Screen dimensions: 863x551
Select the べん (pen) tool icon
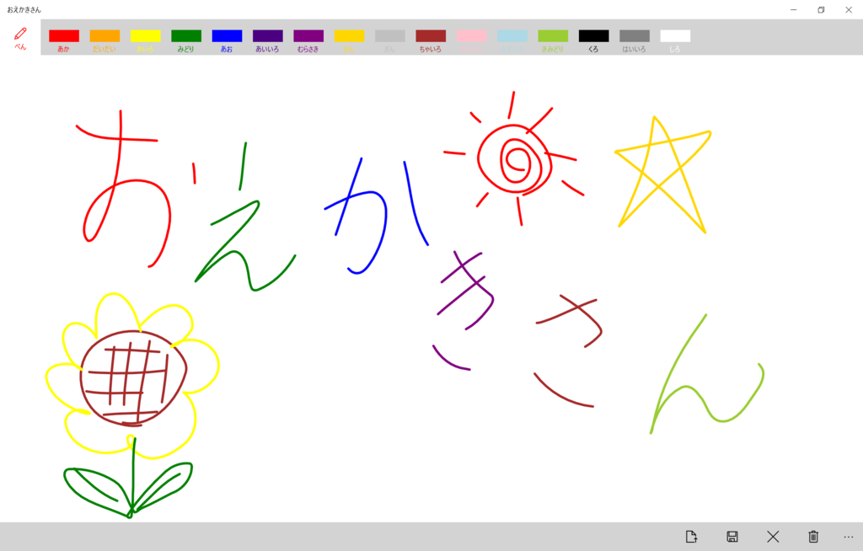pos(19,37)
